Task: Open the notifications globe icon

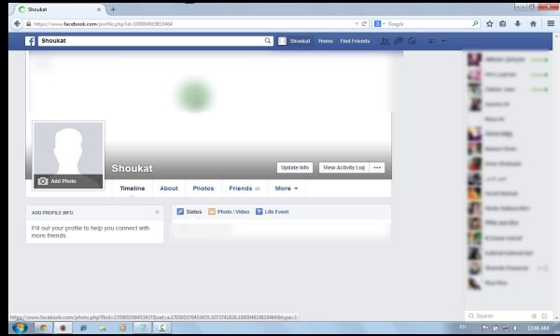Action: (x=412, y=41)
